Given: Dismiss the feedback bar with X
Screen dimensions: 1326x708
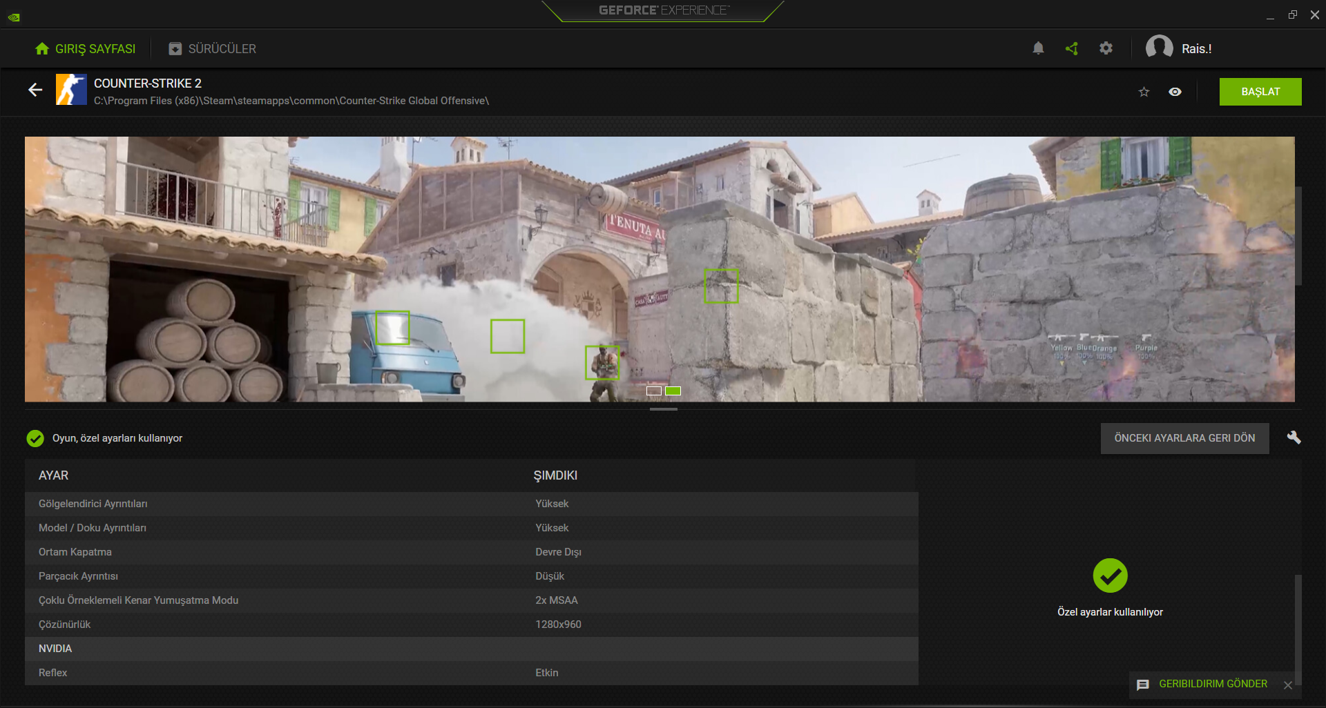Looking at the screenshot, I should pos(1288,685).
